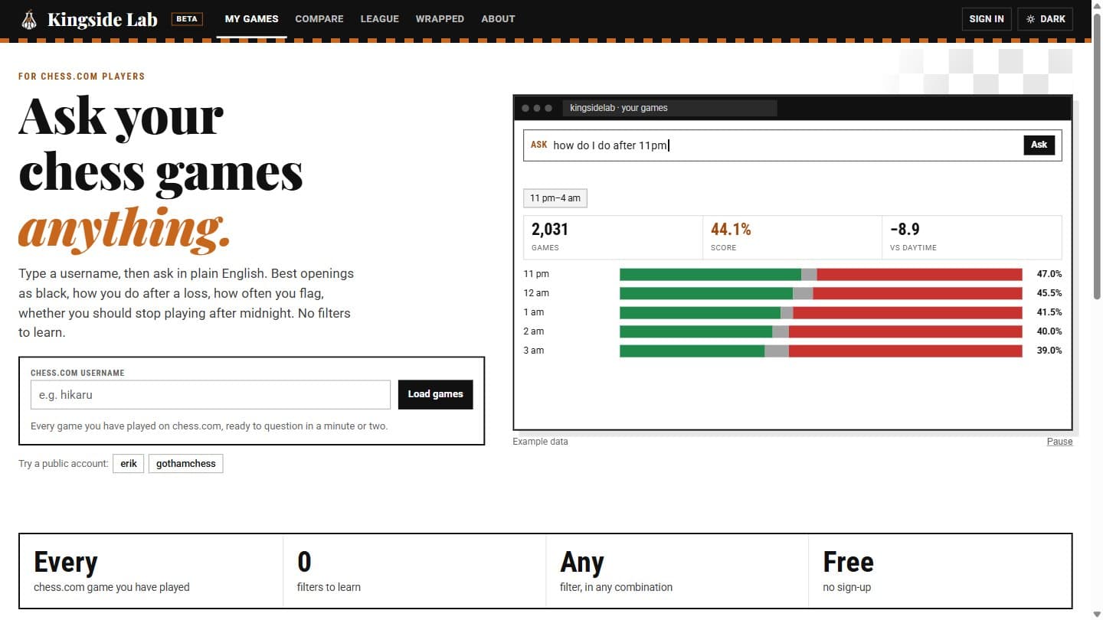Click the 2,031 GAMES stat
Viewport: 1103px width, 620px height.
click(614, 237)
